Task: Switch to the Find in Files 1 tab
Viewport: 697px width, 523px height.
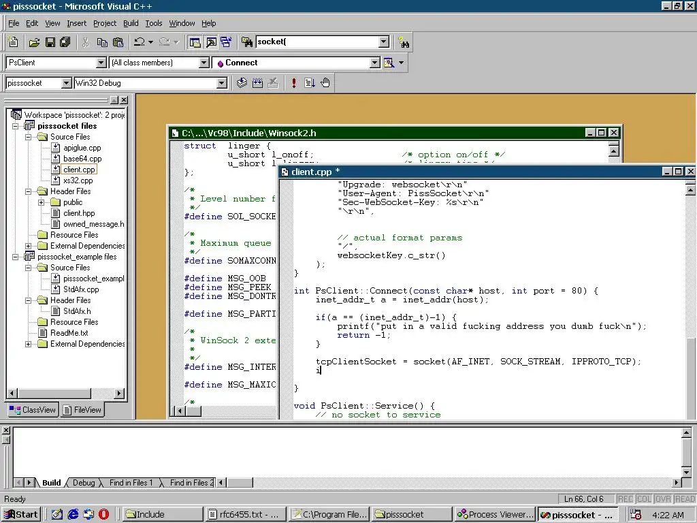Action: tap(131, 483)
